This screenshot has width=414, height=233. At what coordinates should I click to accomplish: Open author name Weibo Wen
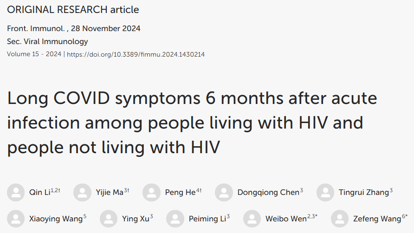point(286,219)
